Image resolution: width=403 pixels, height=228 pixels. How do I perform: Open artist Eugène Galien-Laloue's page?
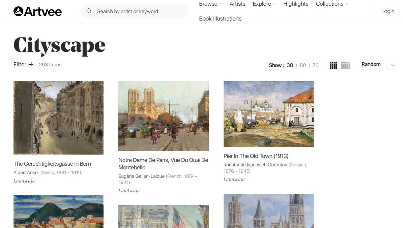point(141,176)
